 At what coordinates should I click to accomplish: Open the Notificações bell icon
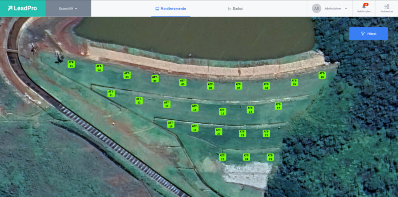point(364,7)
